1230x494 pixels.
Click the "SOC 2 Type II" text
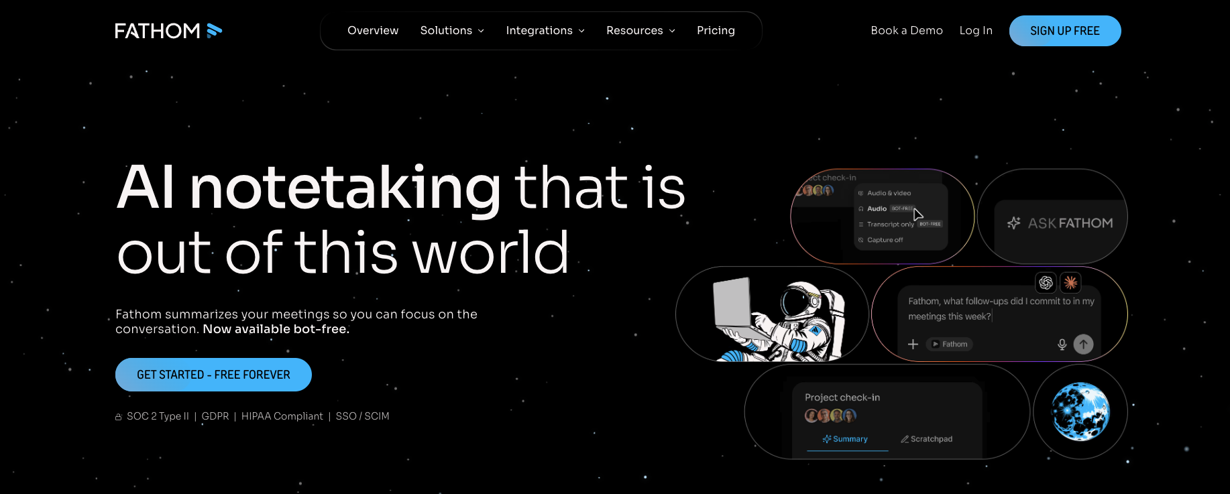tap(158, 416)
